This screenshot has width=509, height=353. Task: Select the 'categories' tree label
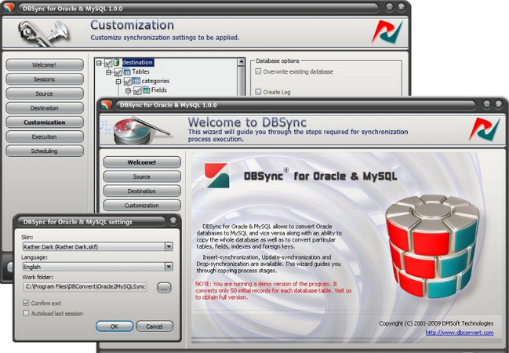tap(155, 81)
